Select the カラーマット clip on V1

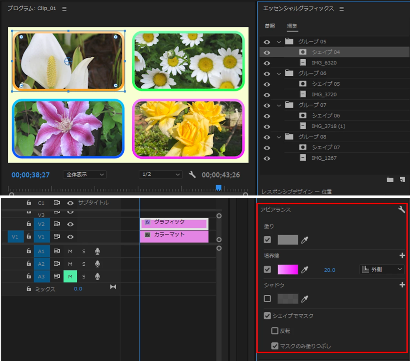pos(174,236)
